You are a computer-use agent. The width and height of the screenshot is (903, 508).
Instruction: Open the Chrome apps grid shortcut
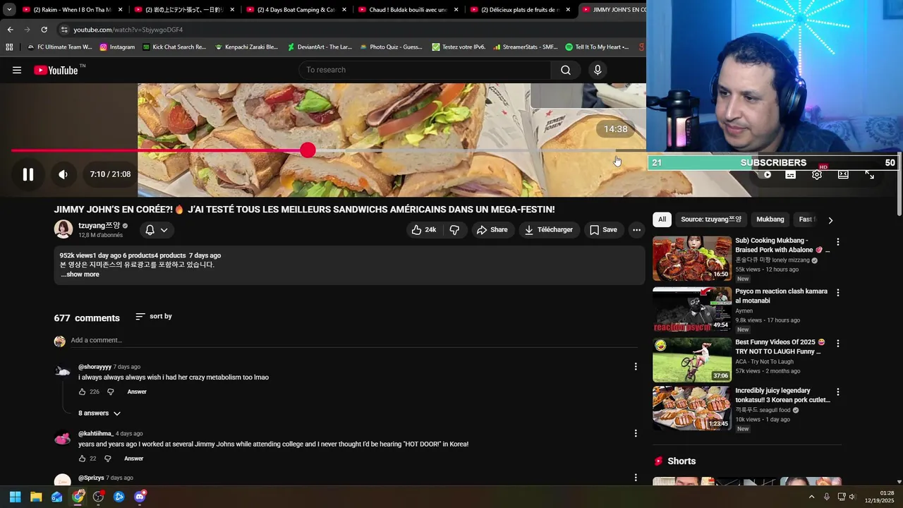9,47
